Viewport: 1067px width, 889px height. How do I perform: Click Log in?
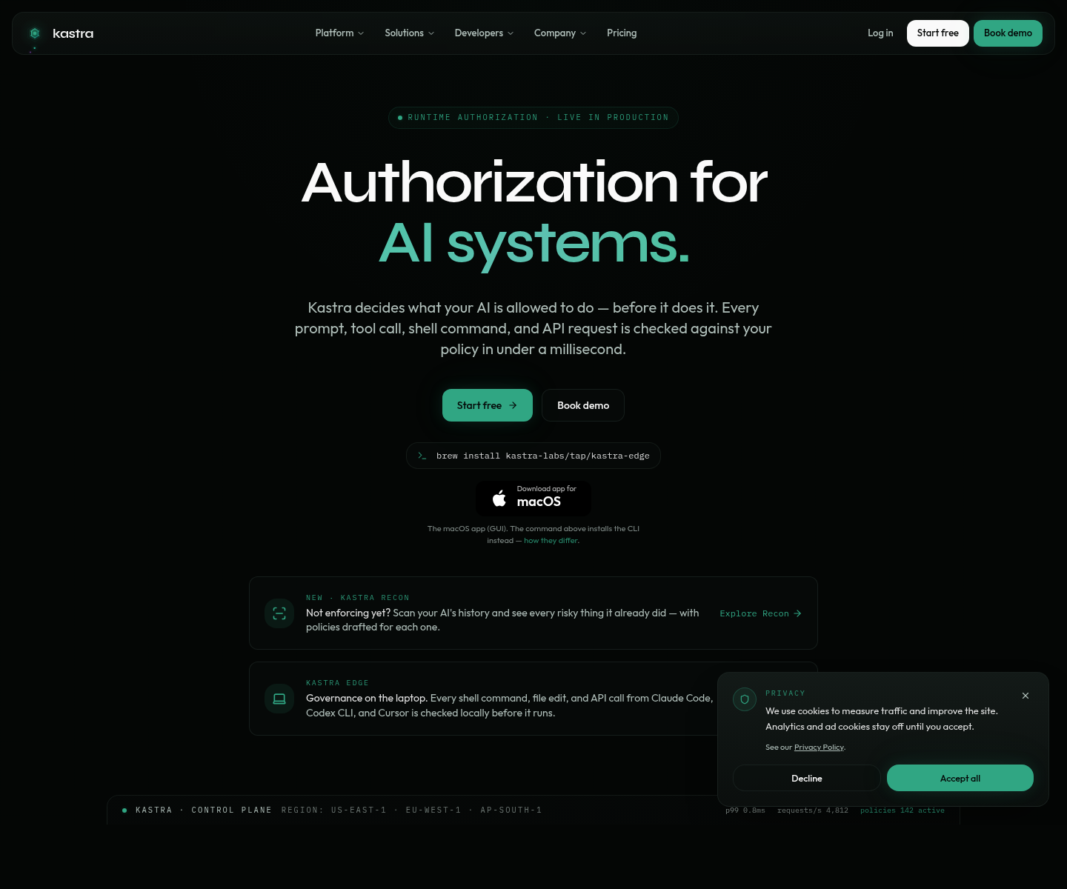click(880, 33)
